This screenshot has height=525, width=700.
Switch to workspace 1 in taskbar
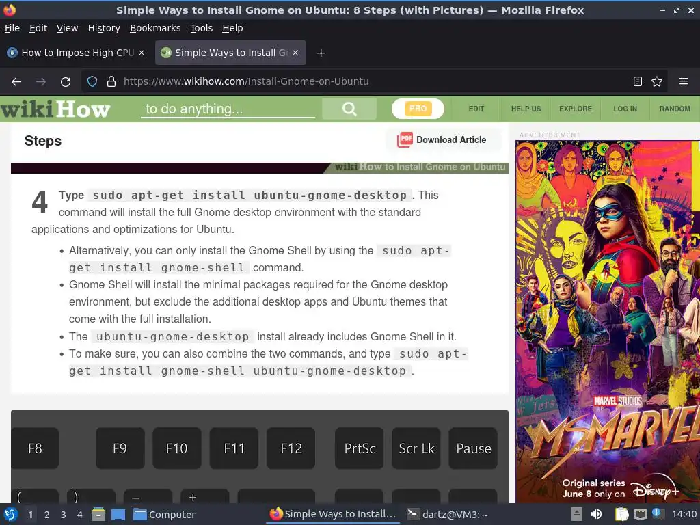(30, 515)
